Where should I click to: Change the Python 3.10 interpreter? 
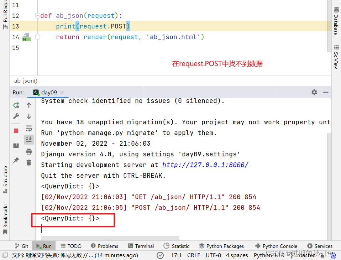269,255
